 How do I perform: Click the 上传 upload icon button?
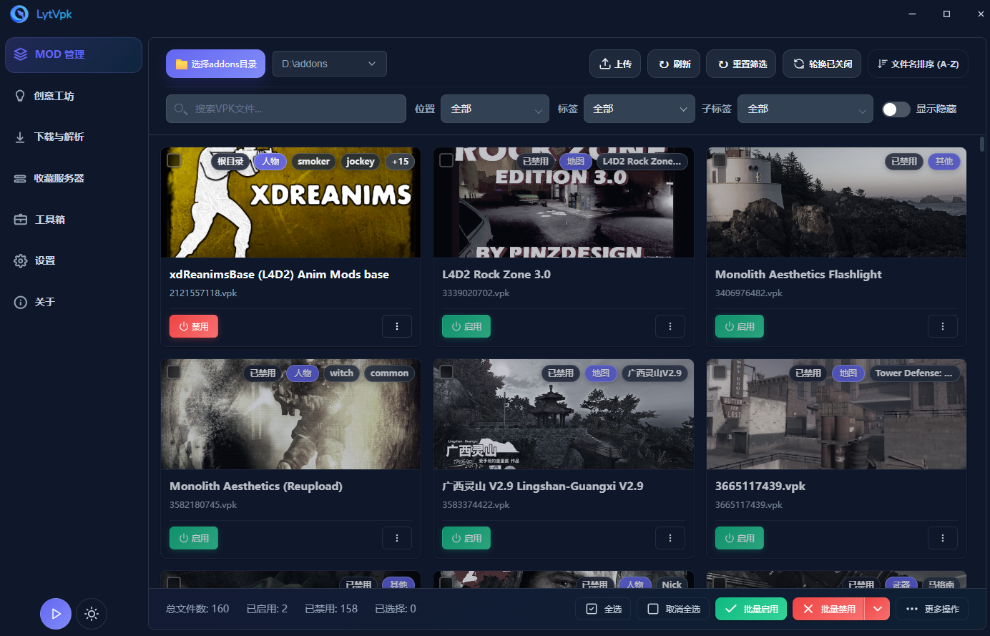615,64
